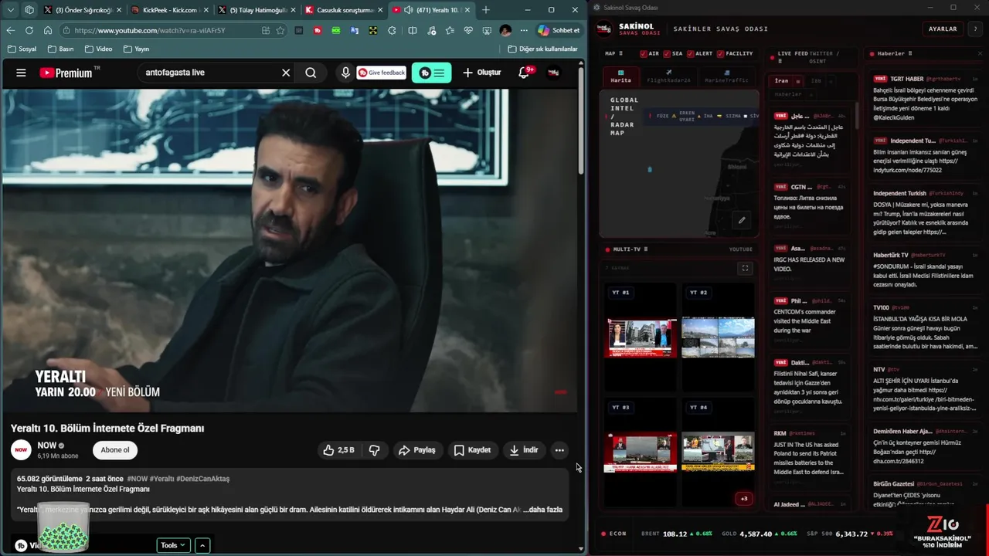Open the Sakinol help question mark
989x556 pixels.
tap(974, 29)
